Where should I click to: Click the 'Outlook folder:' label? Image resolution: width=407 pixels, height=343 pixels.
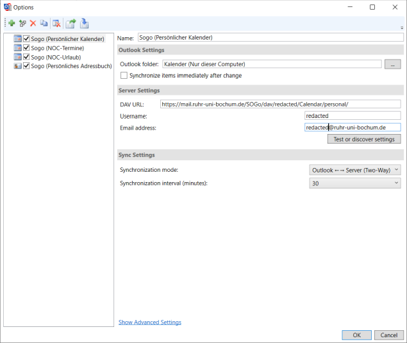pos(139,64)
